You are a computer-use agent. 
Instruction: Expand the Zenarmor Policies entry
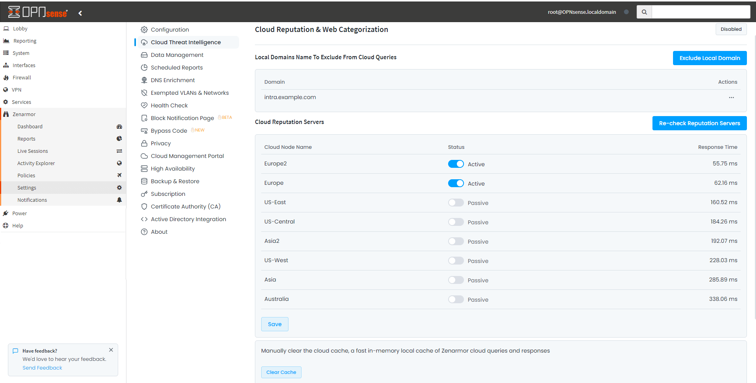pyautogui.click(x=26, y=175)
